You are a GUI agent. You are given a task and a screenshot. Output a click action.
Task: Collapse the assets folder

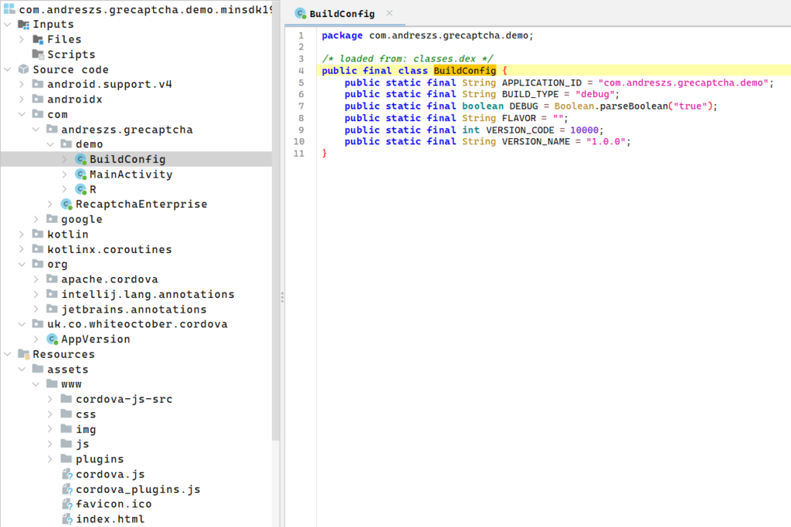22,370
